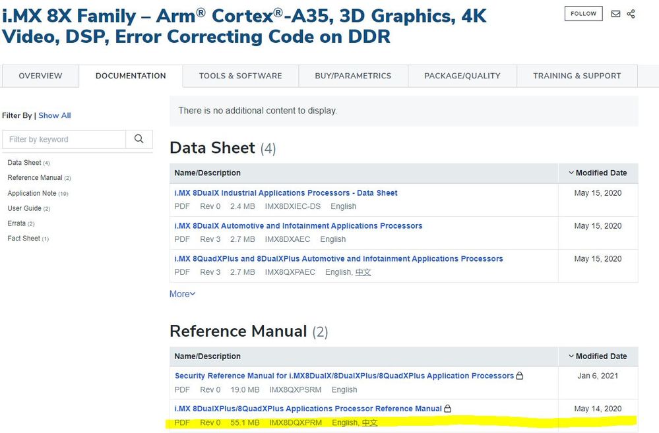Image resolution: width=659 pixels, height=433 pixels.
Task: Open the TOOLS & SOFTWARE tab
Action: pyautogui.click(x=240, y=76)
